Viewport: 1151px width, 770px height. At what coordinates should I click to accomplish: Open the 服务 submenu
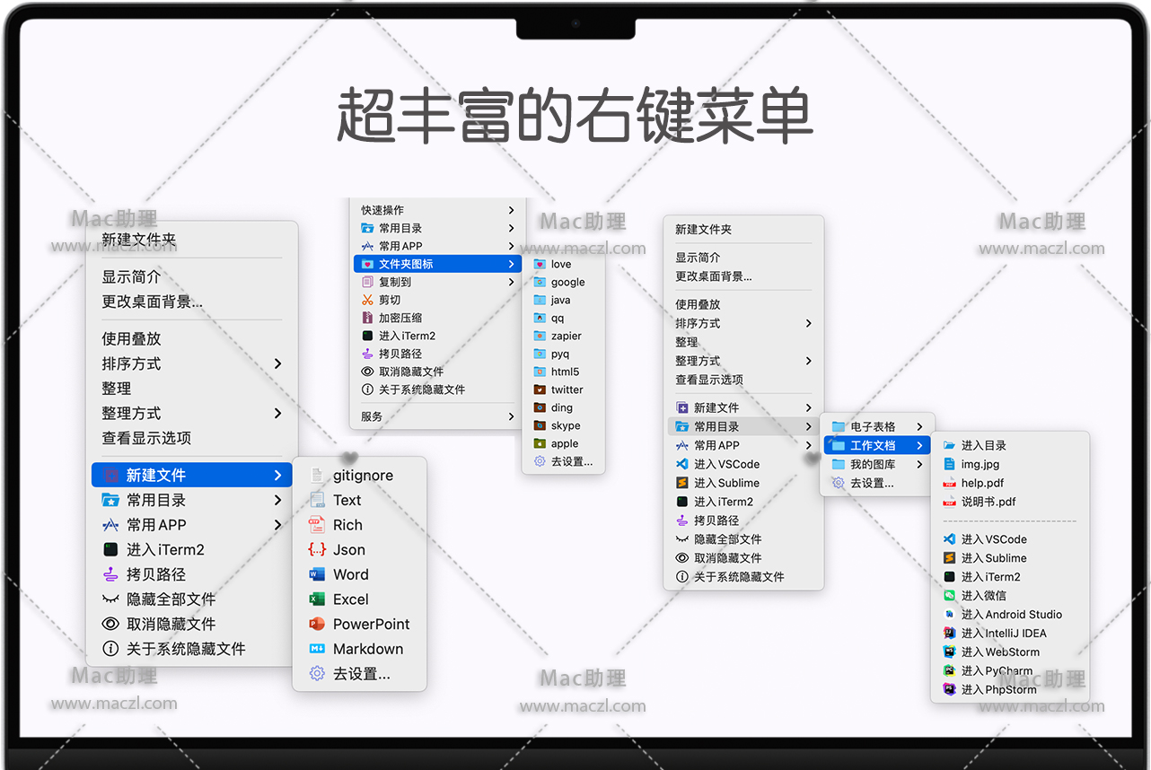(511, 416)
